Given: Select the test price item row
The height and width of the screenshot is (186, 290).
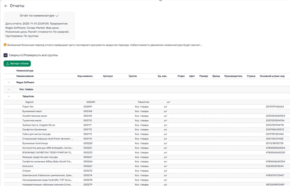Looking at the screenshot, I should click(x=28, y=166).
